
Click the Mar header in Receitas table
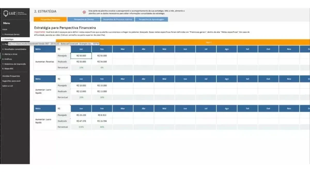pyautogui.click(x=123, y=49)
